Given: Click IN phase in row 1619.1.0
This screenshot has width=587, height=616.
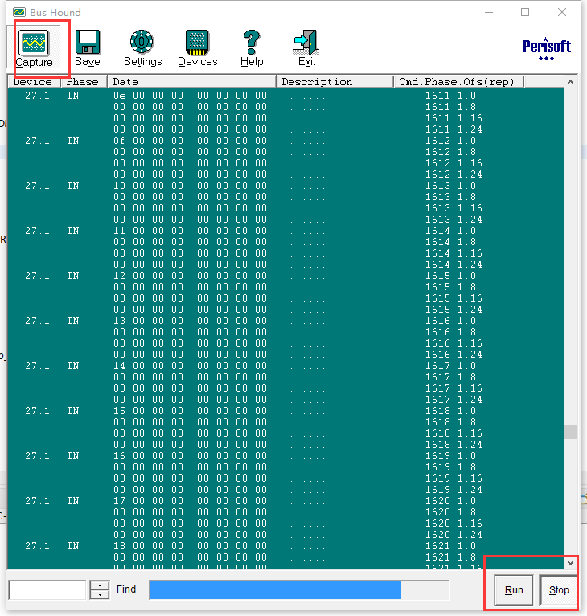Looking at the screenshot, I should coord(73,456).
